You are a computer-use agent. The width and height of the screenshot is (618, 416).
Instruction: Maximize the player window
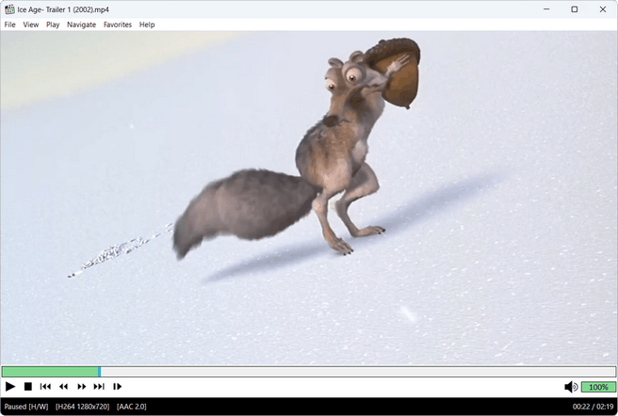575,9
